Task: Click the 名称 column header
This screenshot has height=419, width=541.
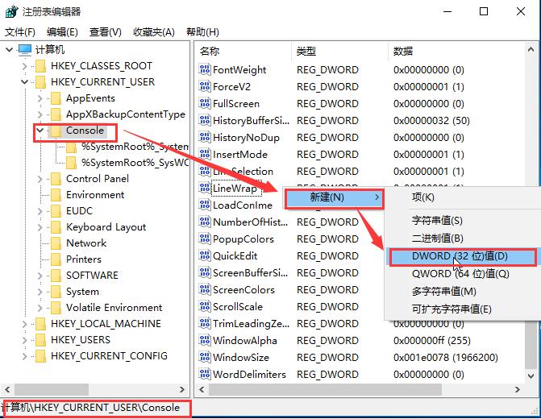Action: [x=210, y=51]
